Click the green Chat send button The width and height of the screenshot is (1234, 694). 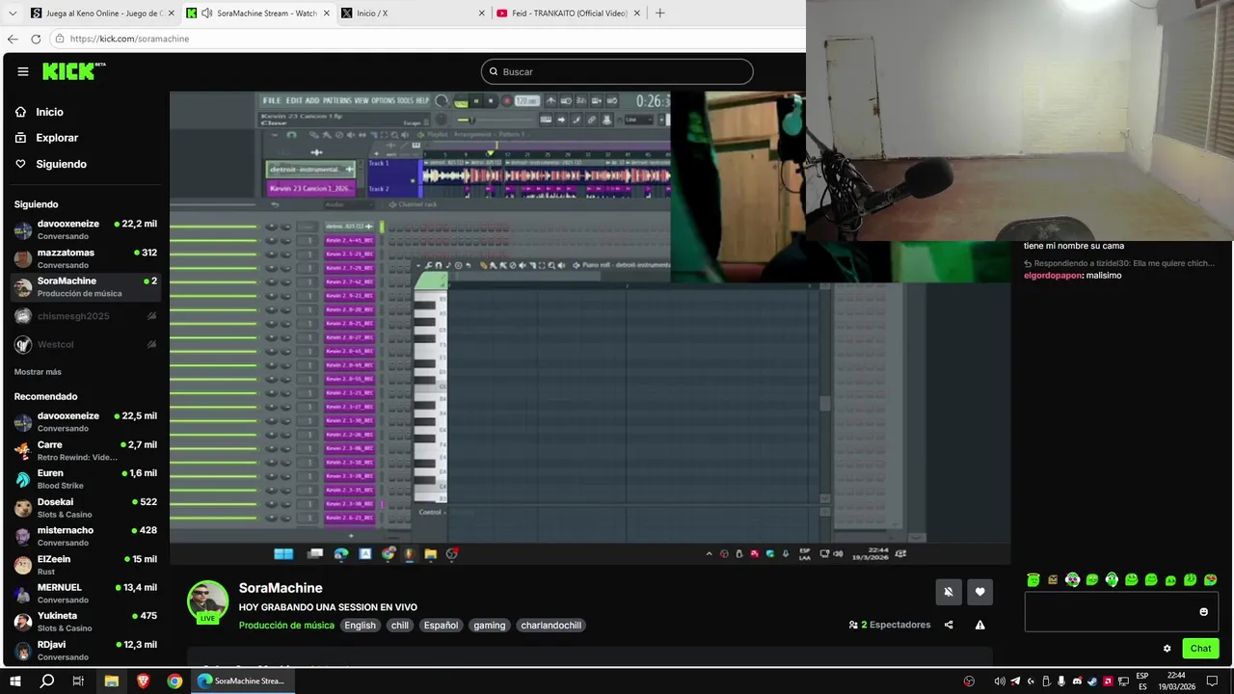coord(1200,649)
